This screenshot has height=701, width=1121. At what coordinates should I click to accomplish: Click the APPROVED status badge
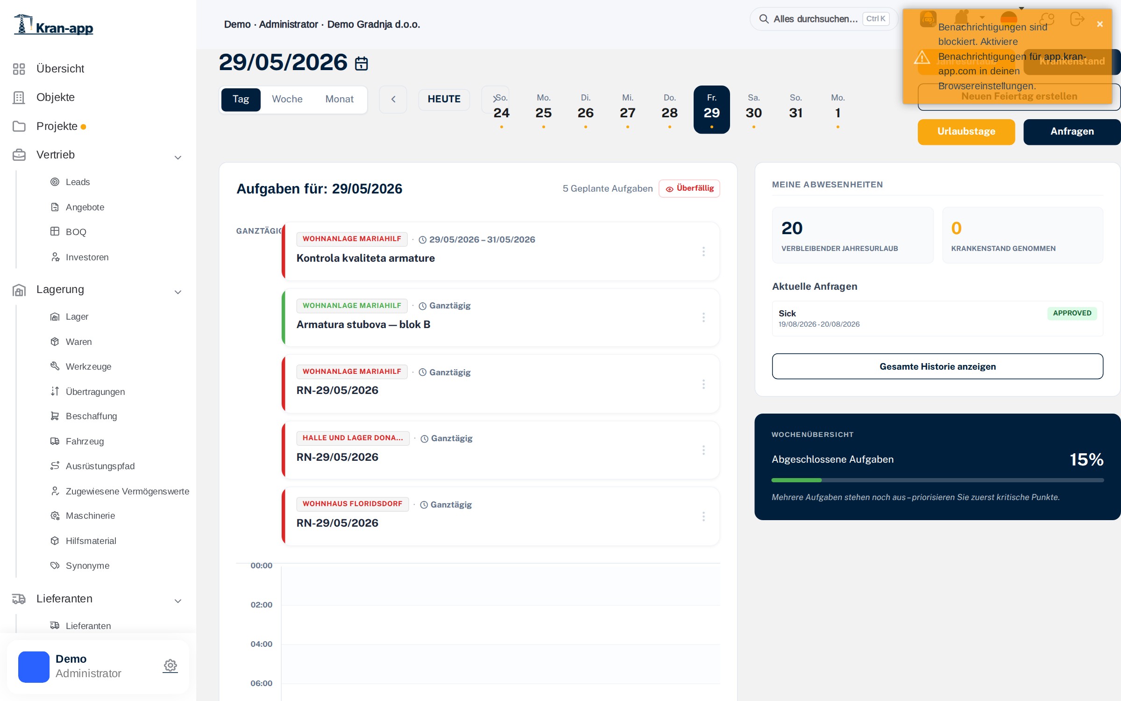pos(1072,313)
